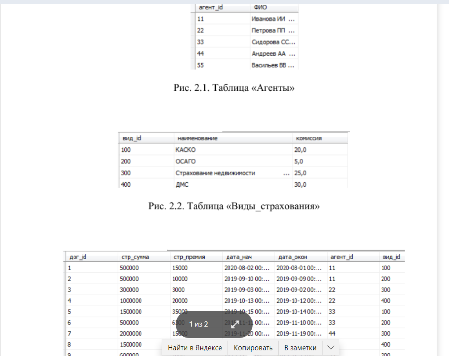449x356 pixels.
Task: Choose Копировать in the popup toolbar
Action: point(253,348)
